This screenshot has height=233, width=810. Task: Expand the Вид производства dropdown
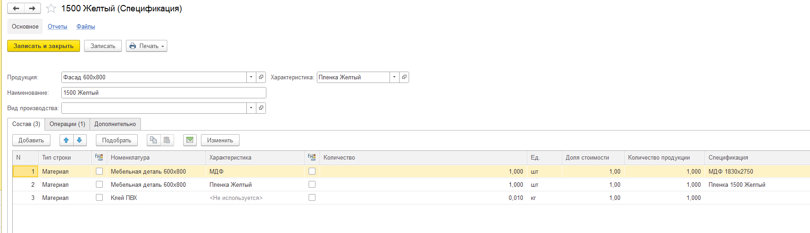[x=251, y=108]
